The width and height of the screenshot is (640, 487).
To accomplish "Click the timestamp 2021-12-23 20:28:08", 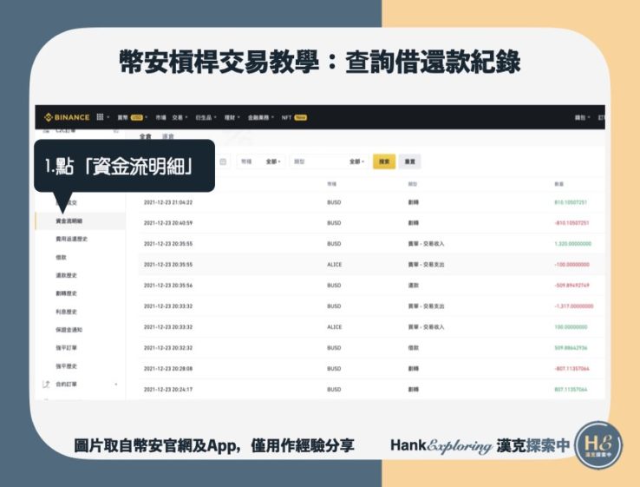I will pos(168,369).
